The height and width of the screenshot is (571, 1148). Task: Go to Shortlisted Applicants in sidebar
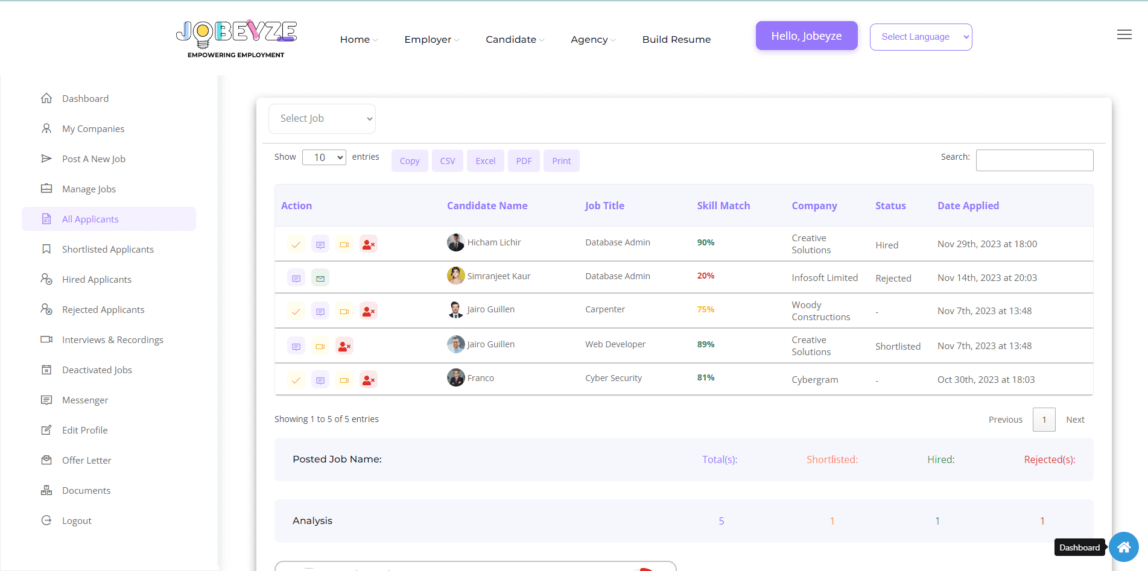pos(108,249)
